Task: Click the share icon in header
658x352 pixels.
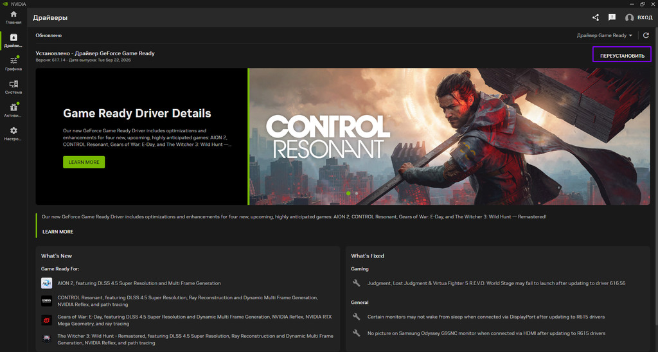Action: (x=596, y=17)
